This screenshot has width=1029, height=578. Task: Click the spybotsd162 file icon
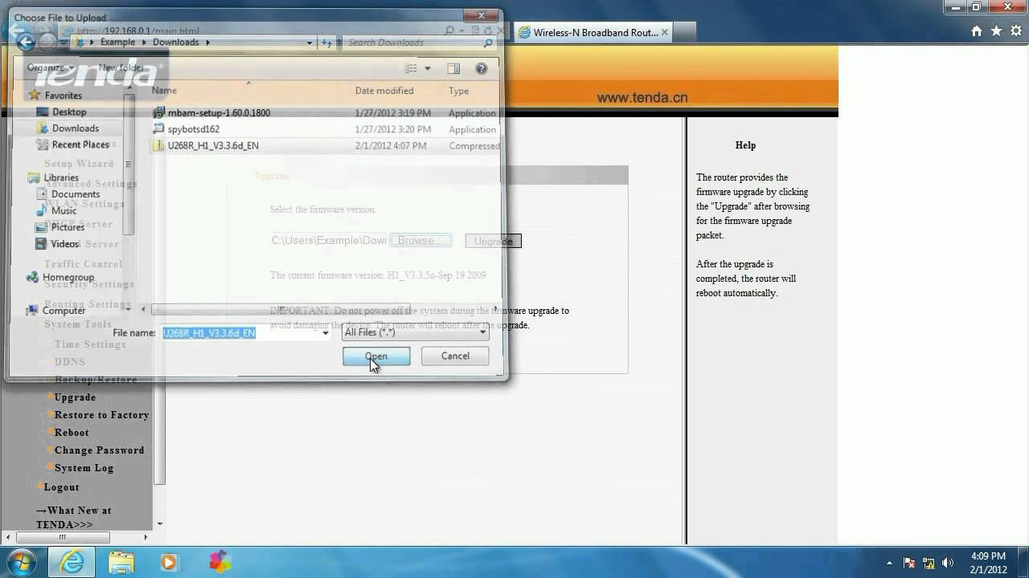point(159,129)
